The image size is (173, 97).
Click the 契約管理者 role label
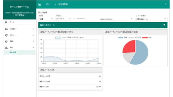(19, 15)
